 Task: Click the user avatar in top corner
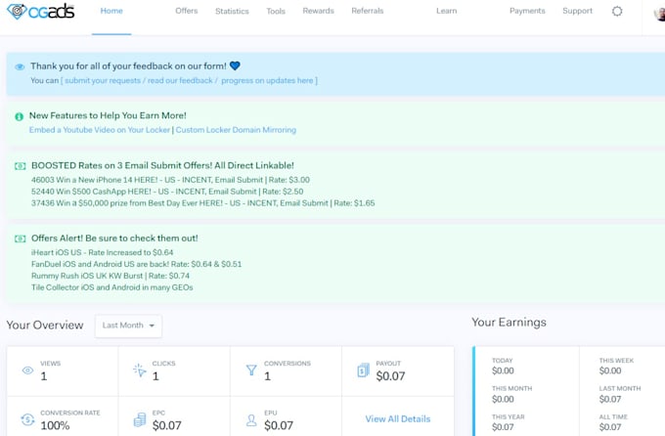coord(660,14)
